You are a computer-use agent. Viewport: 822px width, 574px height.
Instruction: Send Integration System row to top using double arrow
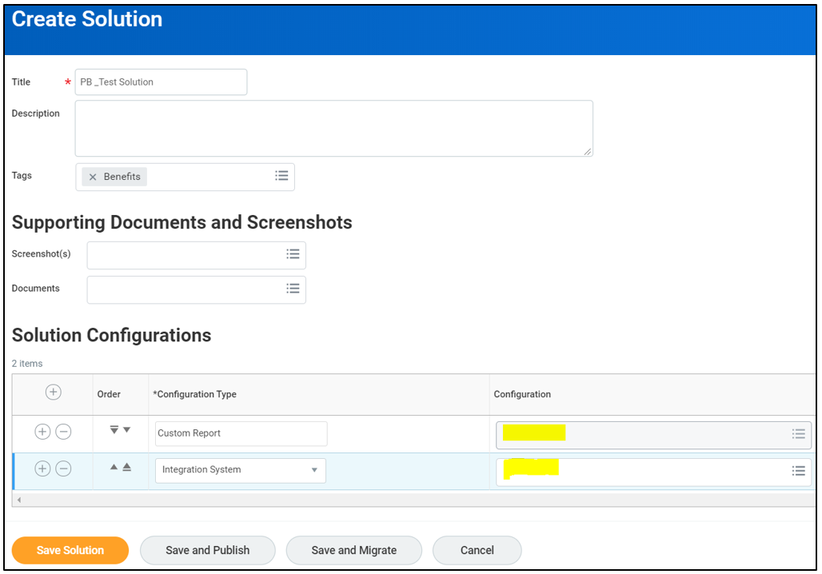click(x=128, y=468)
